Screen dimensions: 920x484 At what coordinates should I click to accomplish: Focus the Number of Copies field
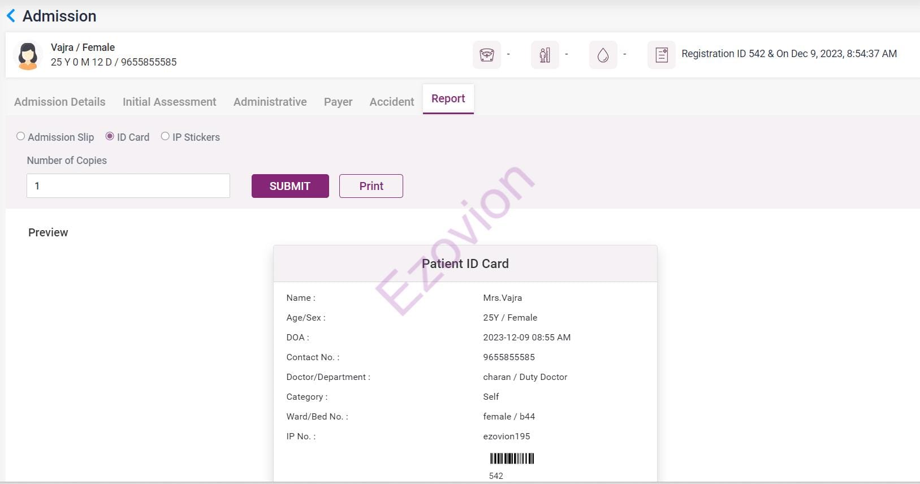[128, 186]
